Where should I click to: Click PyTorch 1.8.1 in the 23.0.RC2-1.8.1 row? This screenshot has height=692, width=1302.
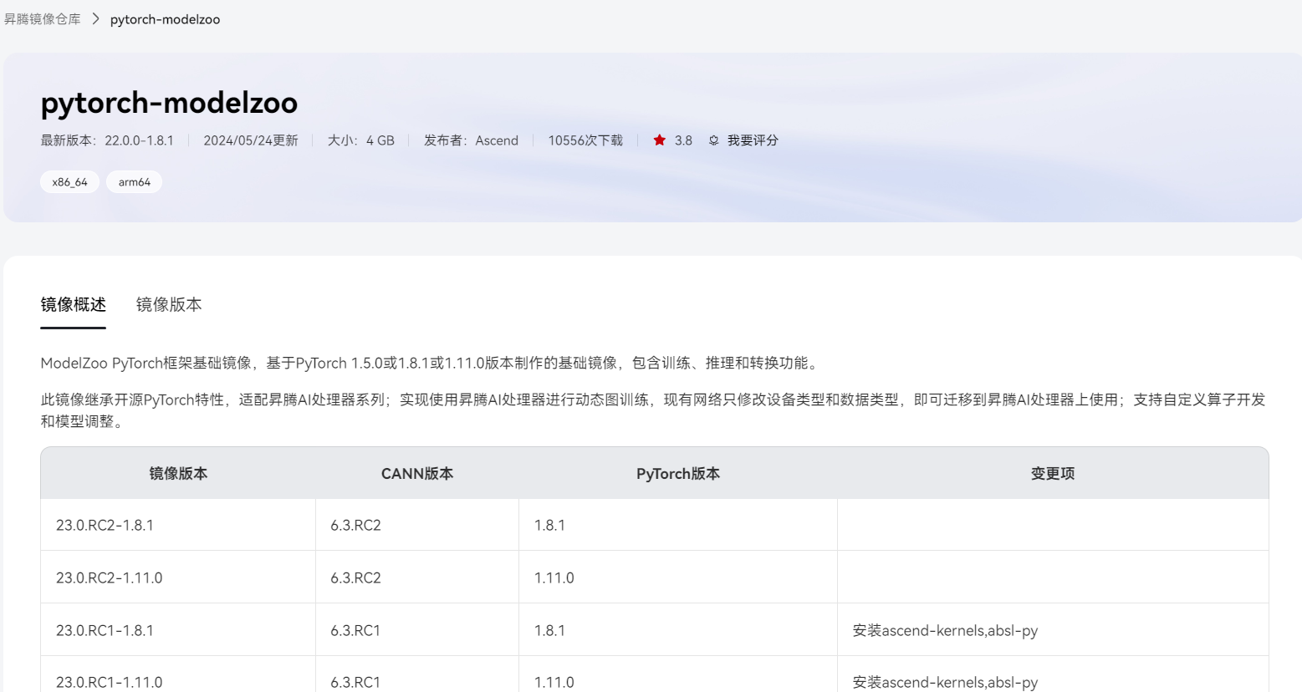pyautogui.click(x=549, y=526)
